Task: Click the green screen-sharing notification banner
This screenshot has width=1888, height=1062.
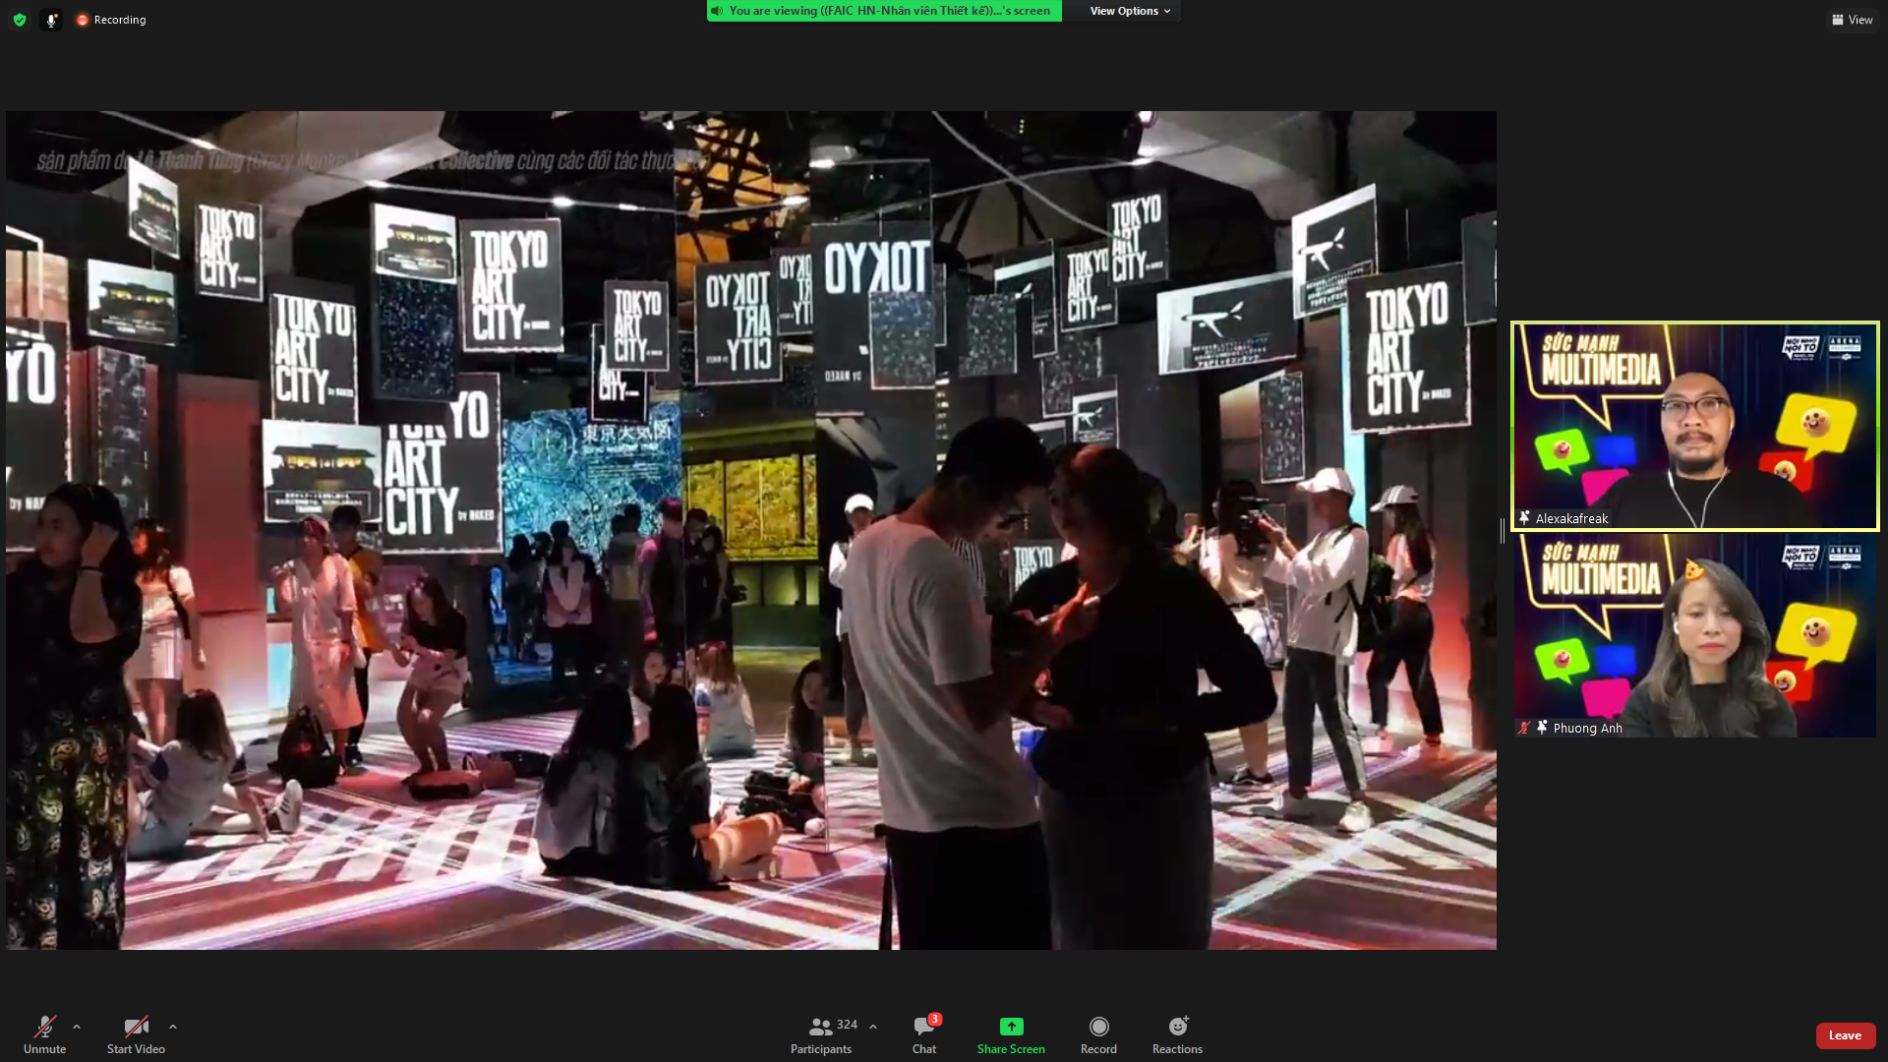Action: click(x=884, y=11)
